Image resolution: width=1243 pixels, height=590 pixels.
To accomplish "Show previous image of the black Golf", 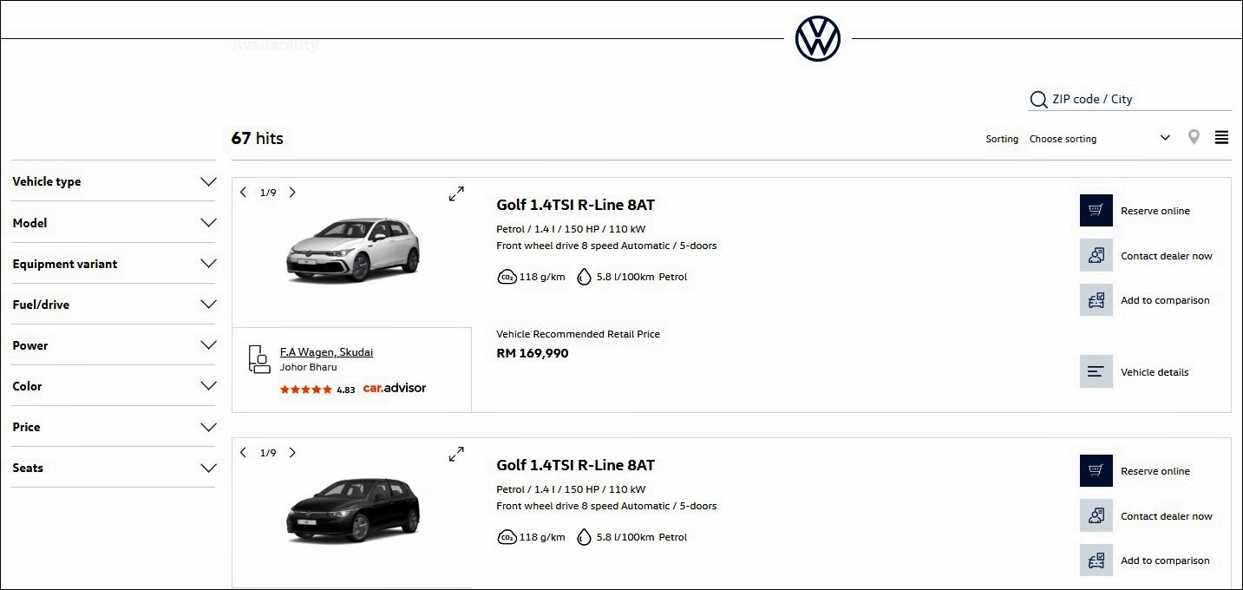I will click(x=243, y=453).
